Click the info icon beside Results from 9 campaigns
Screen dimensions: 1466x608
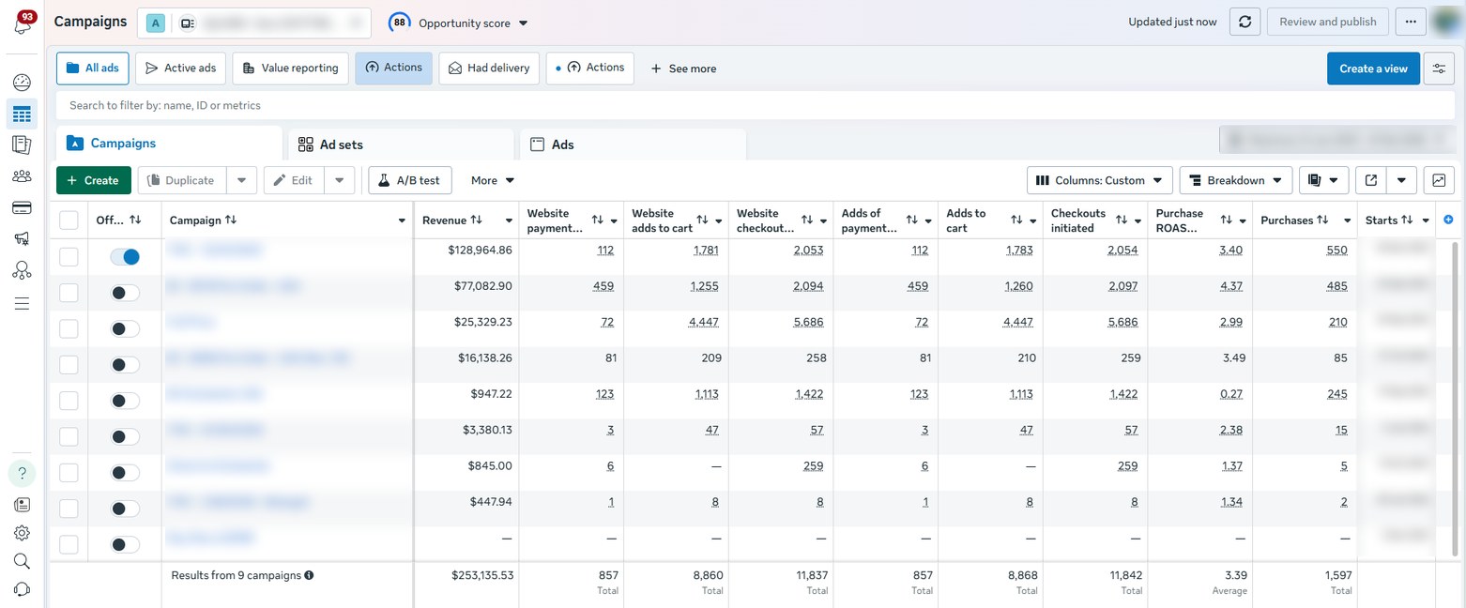[309, 575]
